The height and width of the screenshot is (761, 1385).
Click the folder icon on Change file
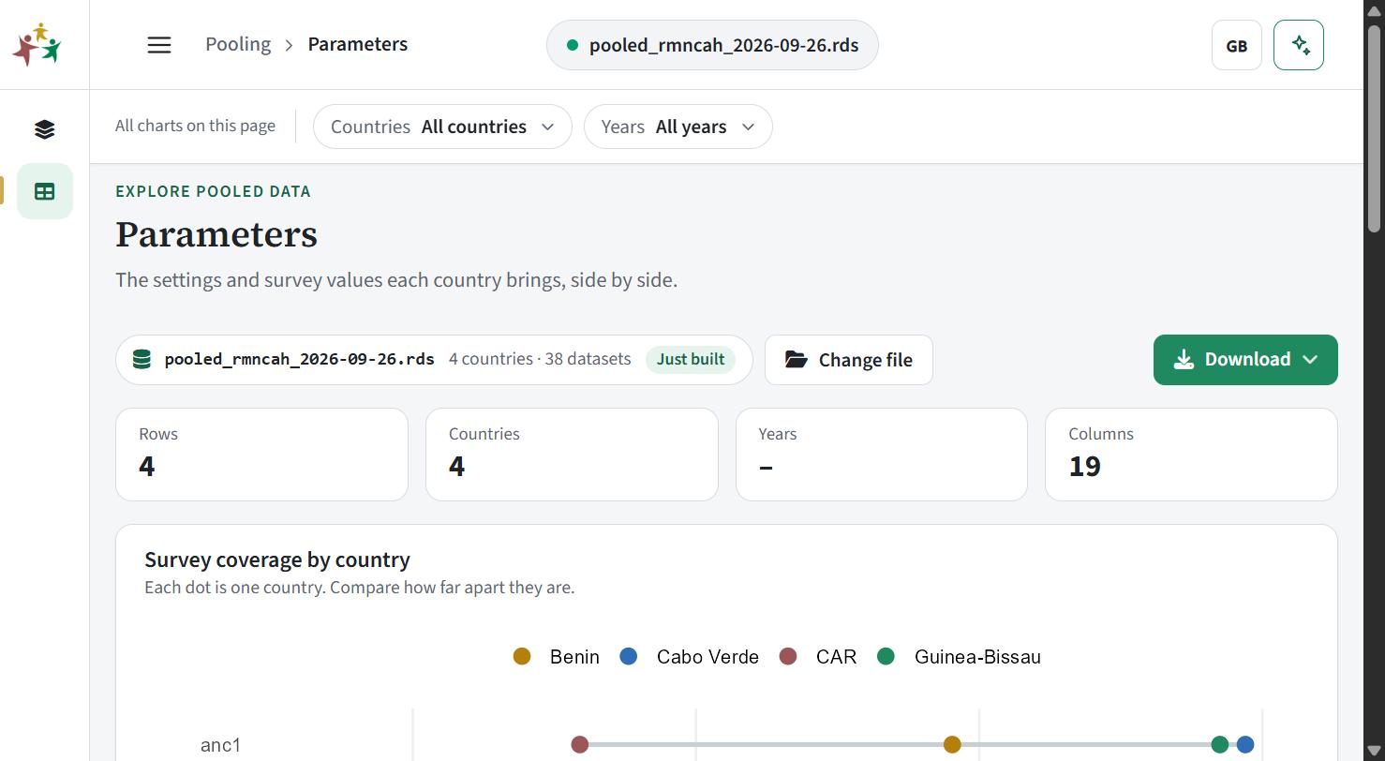point(796,360)
